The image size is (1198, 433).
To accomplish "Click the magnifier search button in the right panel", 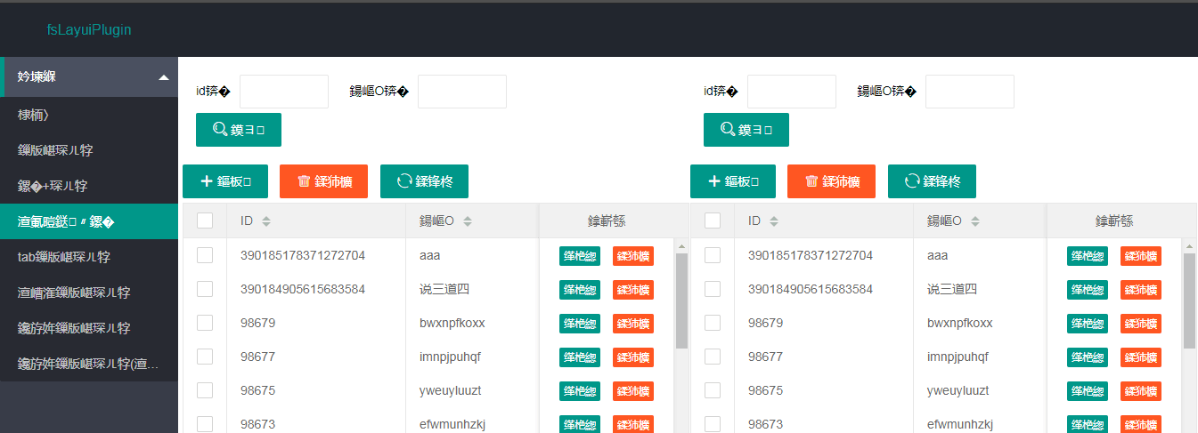I will click(746, 130).
